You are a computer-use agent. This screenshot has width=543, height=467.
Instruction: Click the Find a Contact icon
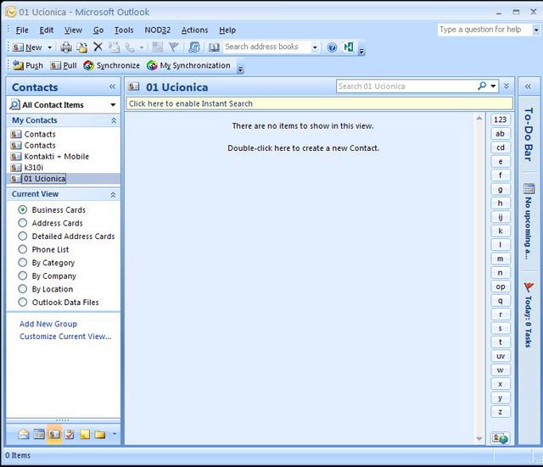194,47
